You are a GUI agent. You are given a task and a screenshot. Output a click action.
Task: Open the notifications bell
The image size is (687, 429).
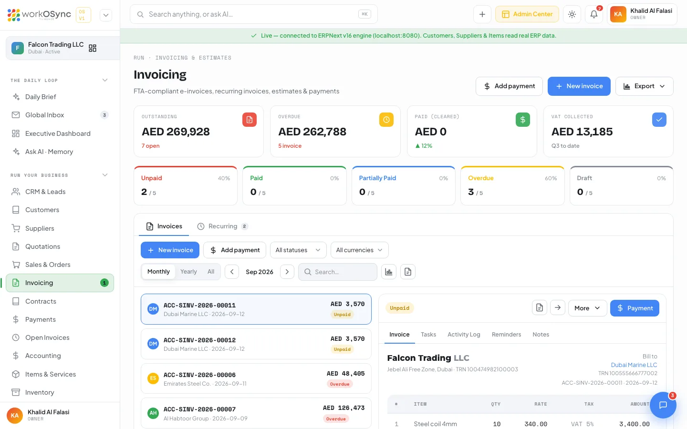click(x=594, y=14)
